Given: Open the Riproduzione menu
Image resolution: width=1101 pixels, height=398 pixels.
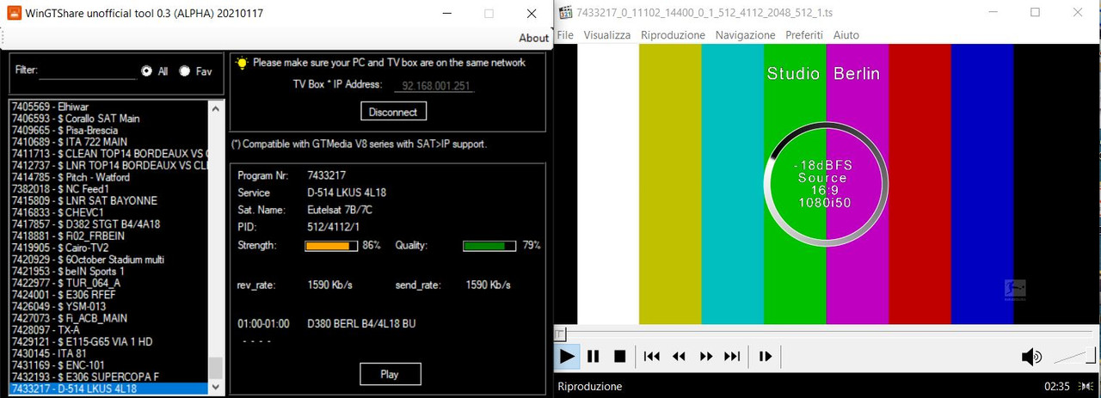Looking at the screenshot, I should [673, 35].
